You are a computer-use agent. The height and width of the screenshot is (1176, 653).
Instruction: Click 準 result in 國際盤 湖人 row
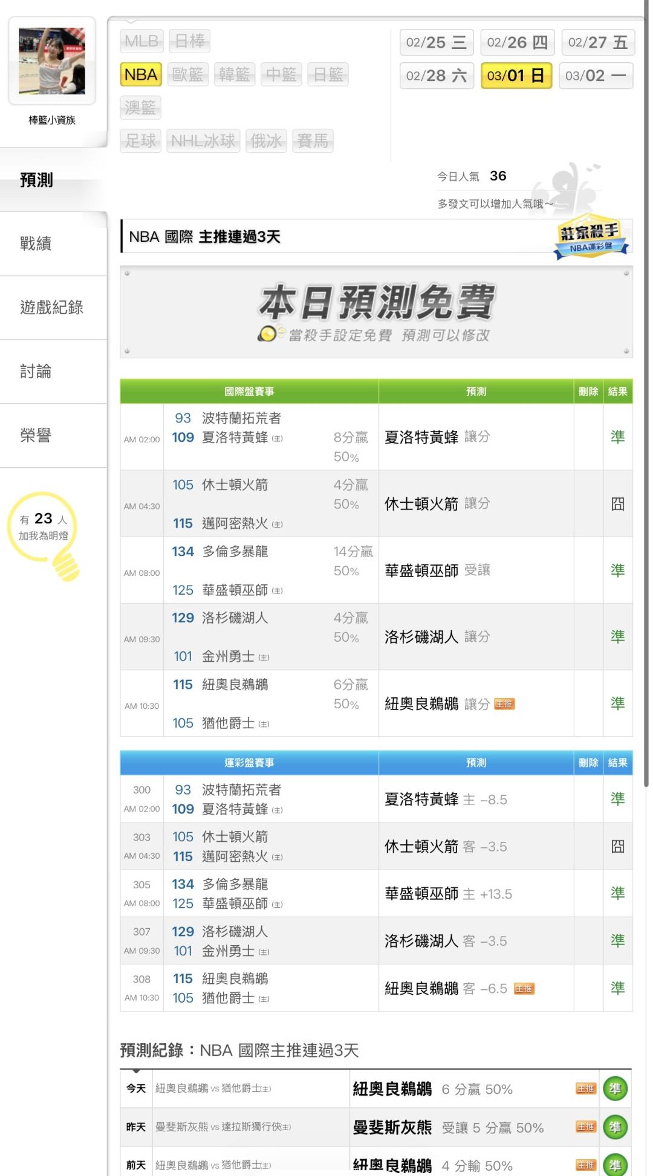(617, 636)
